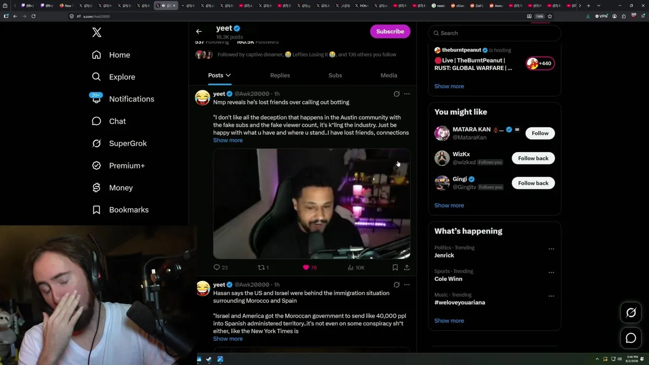Open Home from the sidebar
Image resolution: width=649 pixels, height=365 pixels.
tap(111, 55)
